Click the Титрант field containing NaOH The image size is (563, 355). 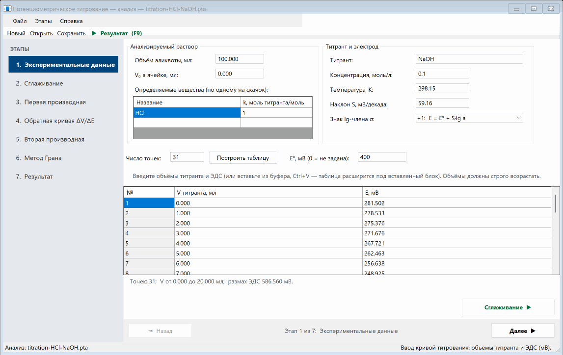click(469, 59)
